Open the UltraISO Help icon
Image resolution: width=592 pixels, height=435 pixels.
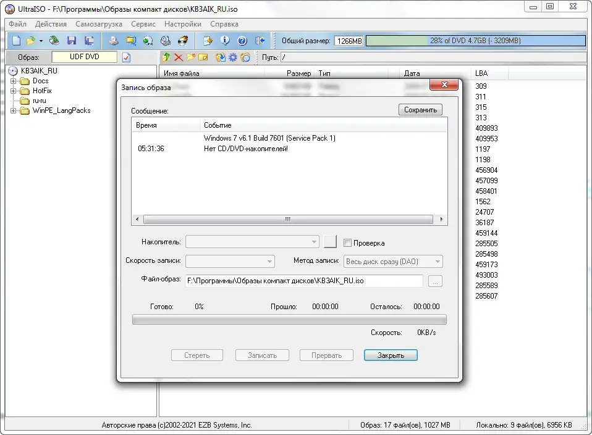[241, 41]
